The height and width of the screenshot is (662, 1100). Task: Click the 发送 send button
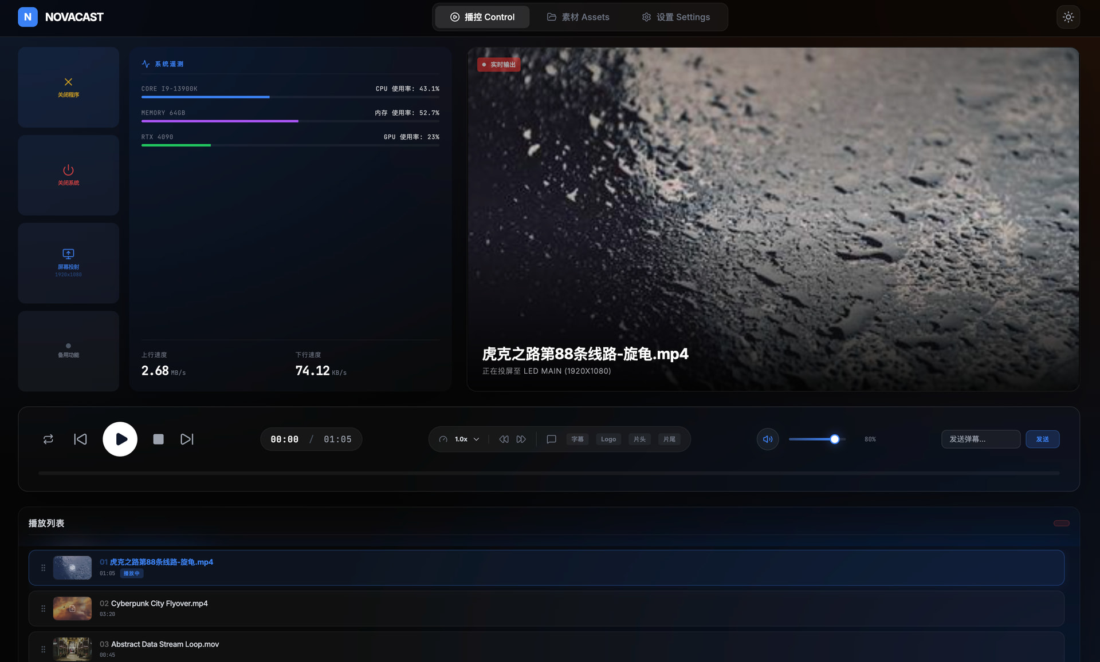1042,439
